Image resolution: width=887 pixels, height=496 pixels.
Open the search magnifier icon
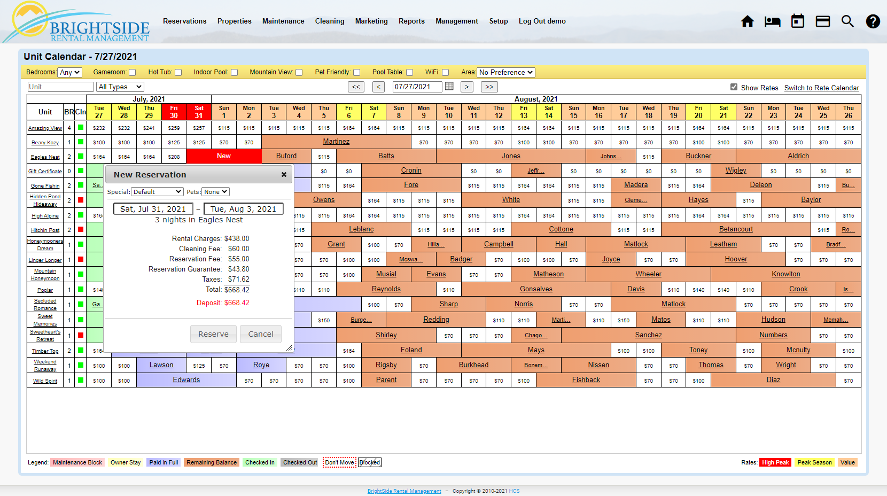(x=848, y=21)
